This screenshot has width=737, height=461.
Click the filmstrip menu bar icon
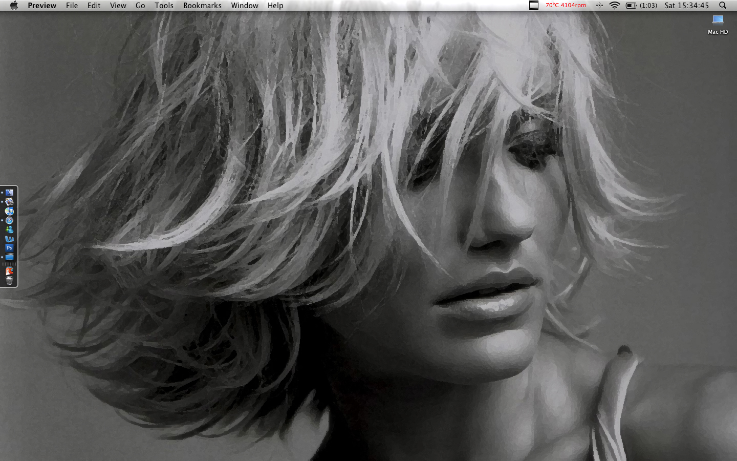coord(534,5)
